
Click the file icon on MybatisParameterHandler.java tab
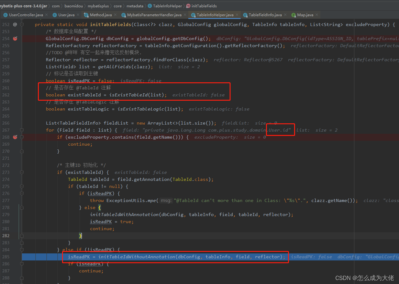[124, 15]
